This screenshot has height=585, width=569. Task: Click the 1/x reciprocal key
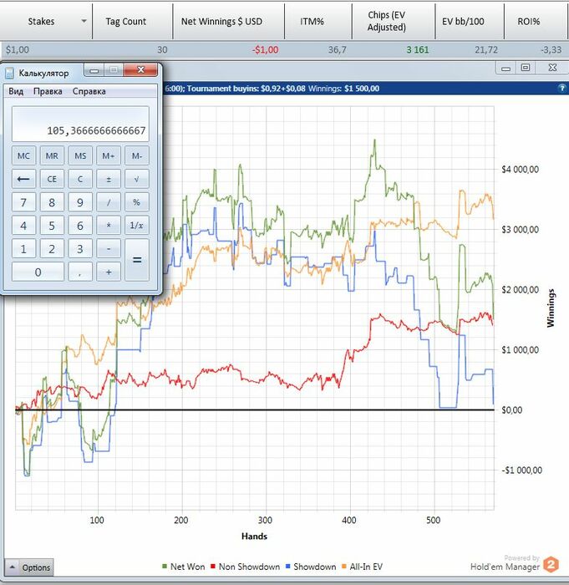coord(137,226)
